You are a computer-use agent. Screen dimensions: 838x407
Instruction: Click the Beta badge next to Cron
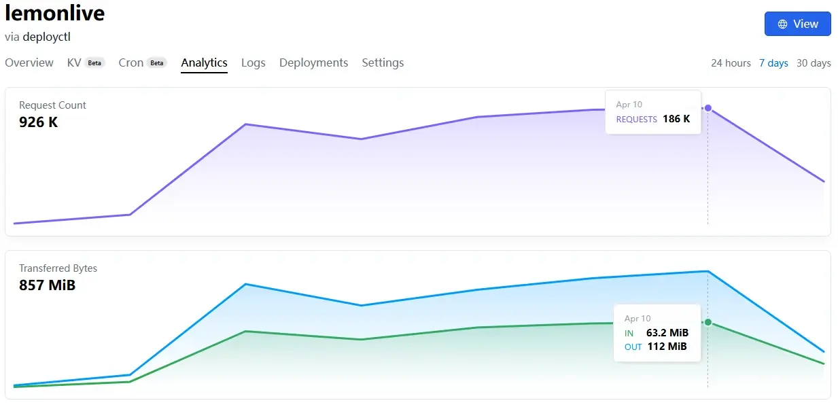click(157, 63)
